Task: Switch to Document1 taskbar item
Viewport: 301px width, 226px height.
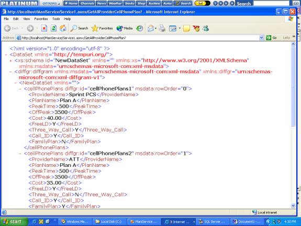Action: (247, 222)
